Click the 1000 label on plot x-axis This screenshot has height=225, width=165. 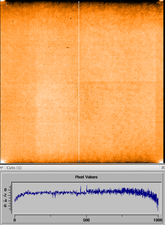pos(158,220)
